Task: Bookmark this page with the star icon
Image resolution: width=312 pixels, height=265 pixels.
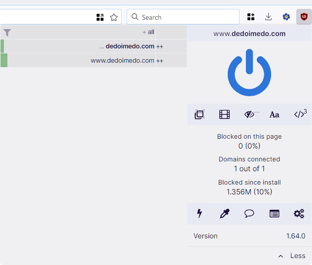Action: [114, 17]
